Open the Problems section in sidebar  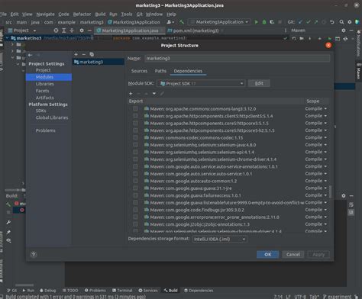click(x=46, y=130)
